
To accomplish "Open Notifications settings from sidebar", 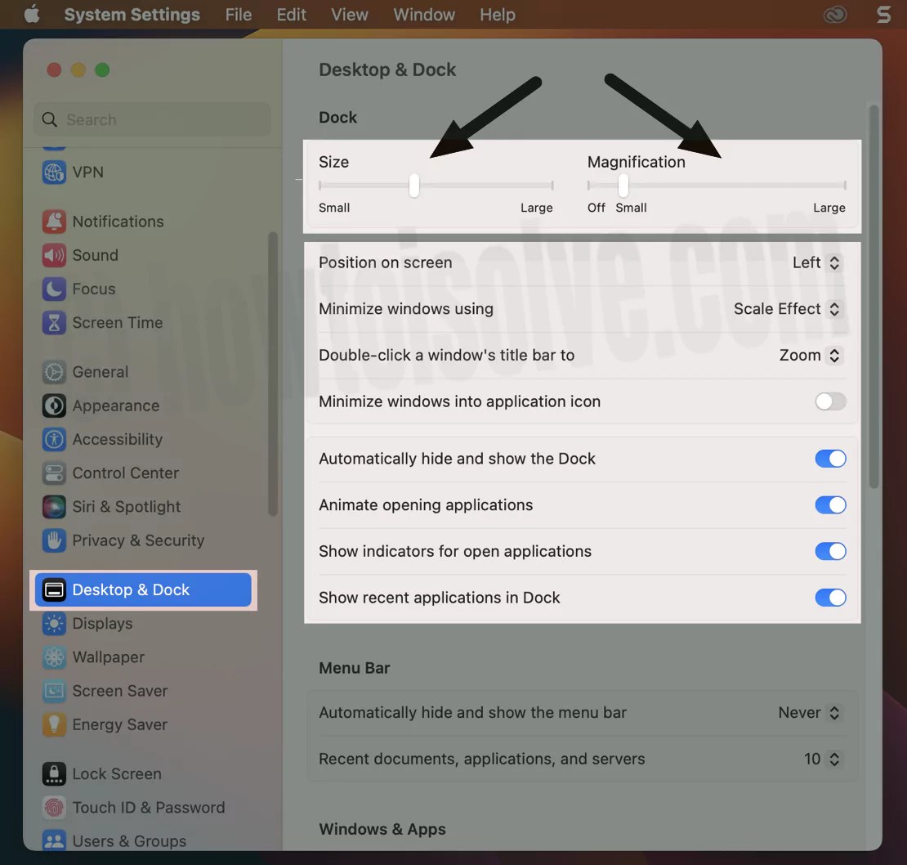I will coord(118,222).
